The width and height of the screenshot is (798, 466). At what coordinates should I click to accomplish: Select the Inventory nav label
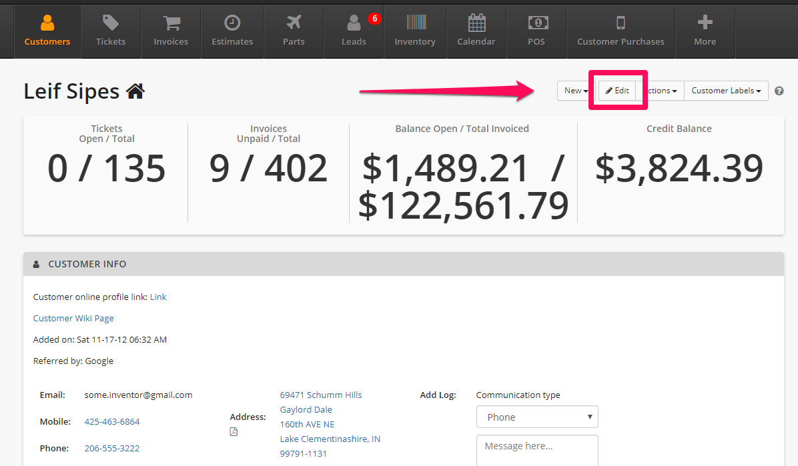click(415, 42)
